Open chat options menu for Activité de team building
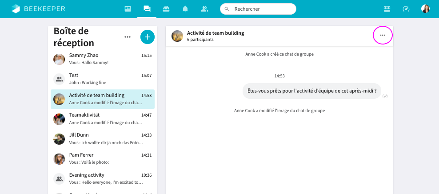Image resolution: width=439 pixels, height=194 pixels. [383, 35]
